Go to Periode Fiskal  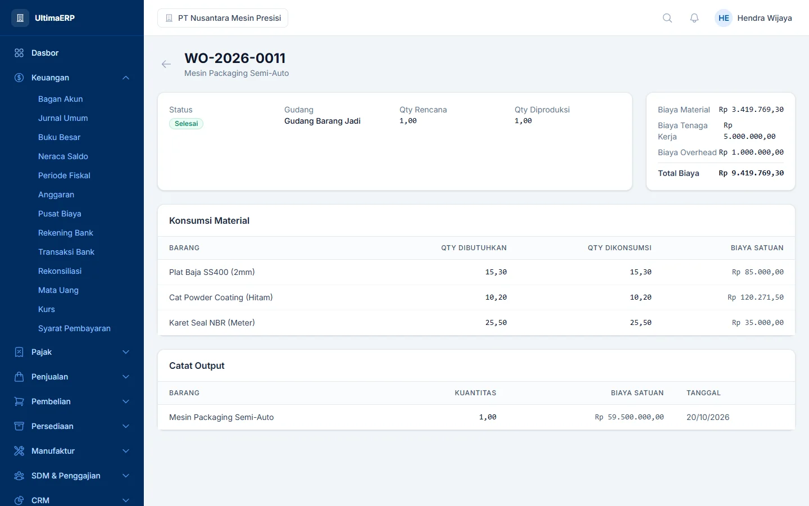(x=64, y=175)
